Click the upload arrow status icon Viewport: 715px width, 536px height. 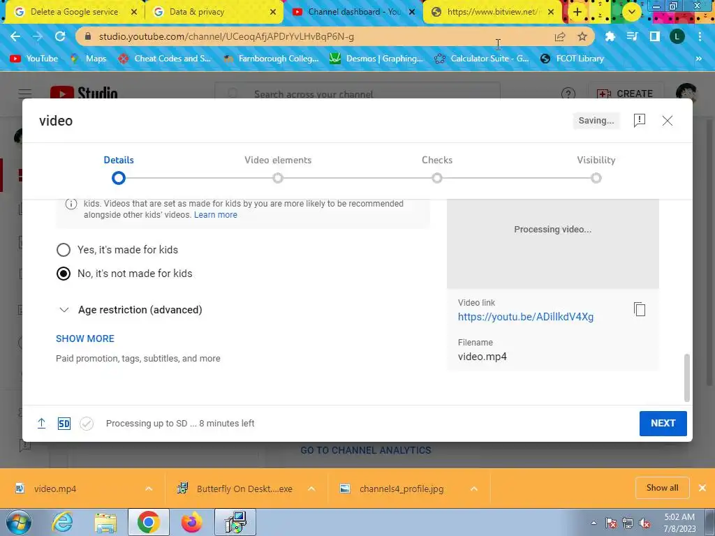(x=41, y=424)
